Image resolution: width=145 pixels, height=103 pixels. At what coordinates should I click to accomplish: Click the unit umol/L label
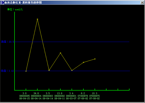[15, 10]
